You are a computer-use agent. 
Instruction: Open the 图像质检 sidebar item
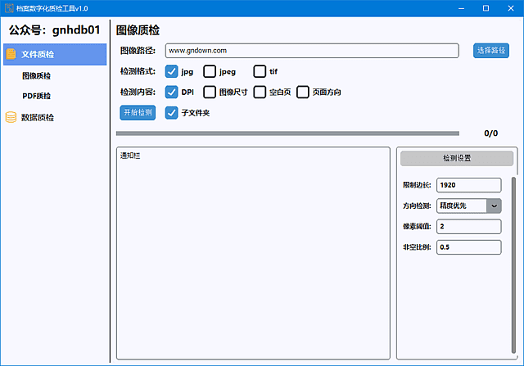pos(36,76)
